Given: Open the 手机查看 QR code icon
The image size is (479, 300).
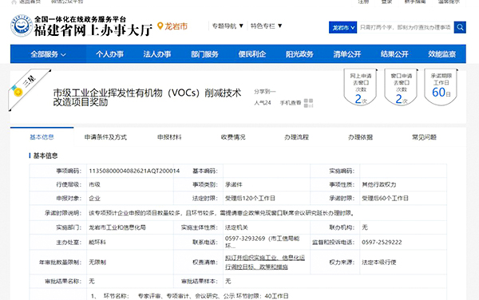Looking at the screenshot, I should (308, 103).
